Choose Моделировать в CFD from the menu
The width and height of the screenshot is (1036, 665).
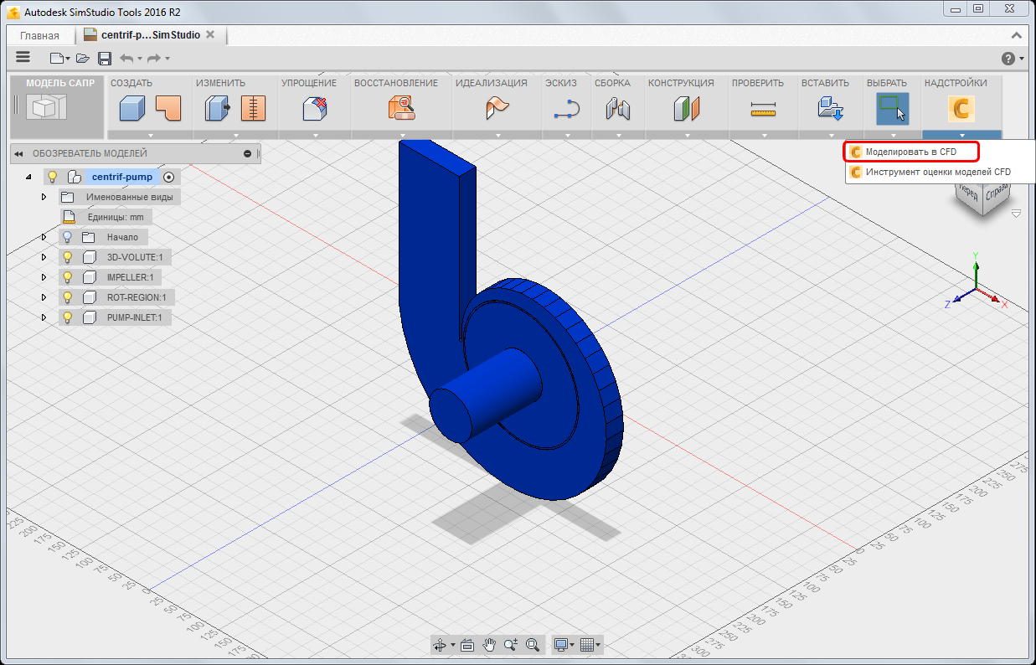pos(911,152)
